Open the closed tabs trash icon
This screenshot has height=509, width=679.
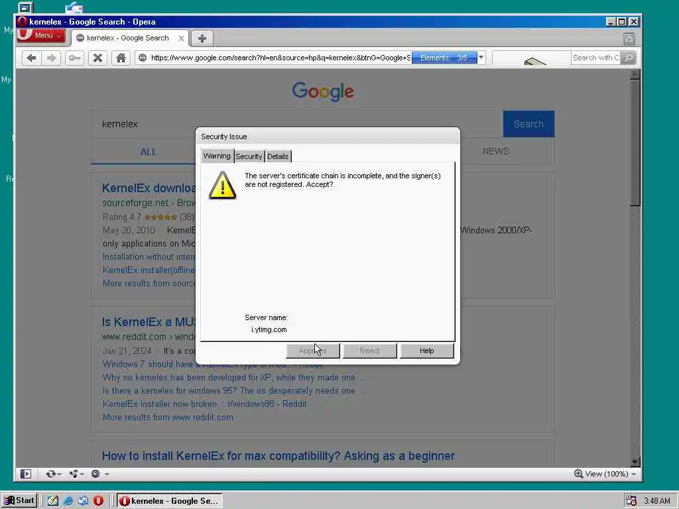coord(629,39)
